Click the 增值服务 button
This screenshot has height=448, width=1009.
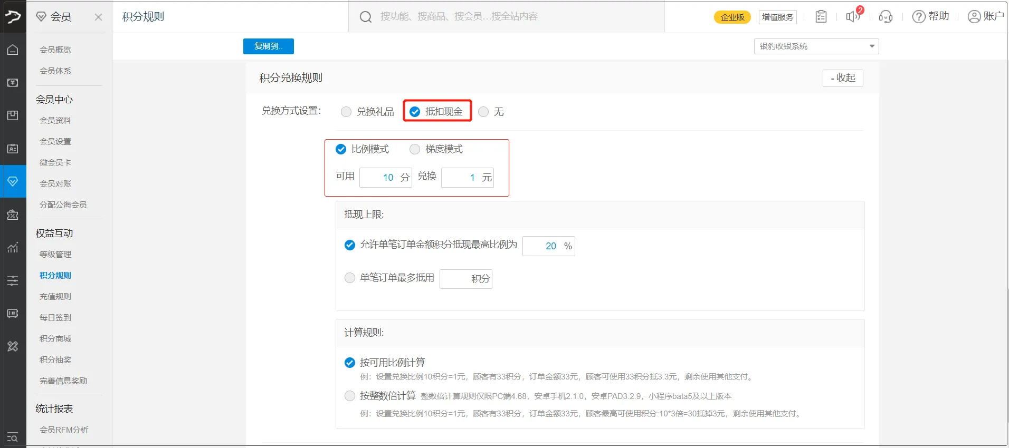777,17
